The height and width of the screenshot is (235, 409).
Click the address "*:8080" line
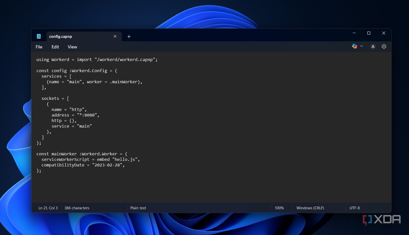(76, 115)
